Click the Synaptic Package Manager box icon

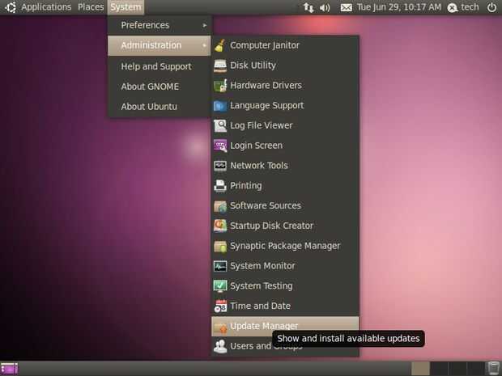pyautogui.click(x=220, y=246)
